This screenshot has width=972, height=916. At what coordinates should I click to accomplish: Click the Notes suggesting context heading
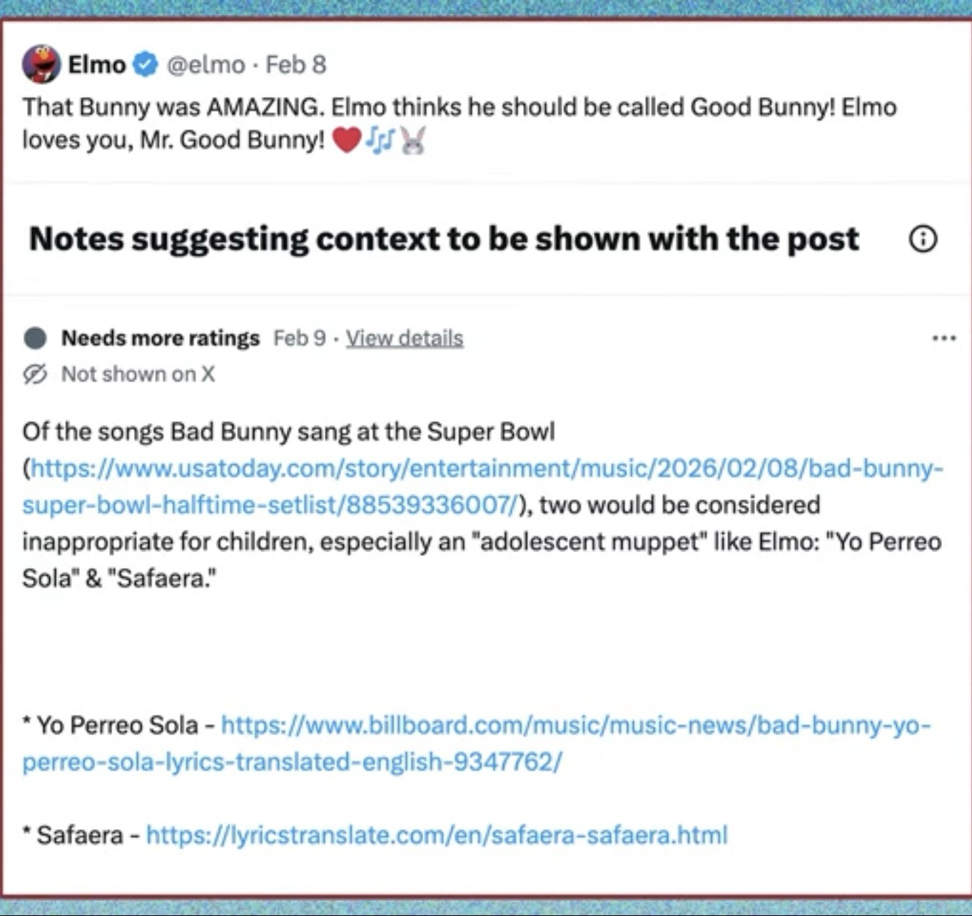444,239
